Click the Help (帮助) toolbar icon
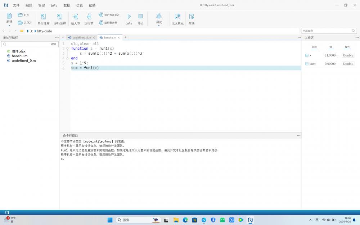Screen dimensions: 360x225 (x=192, y=17)
